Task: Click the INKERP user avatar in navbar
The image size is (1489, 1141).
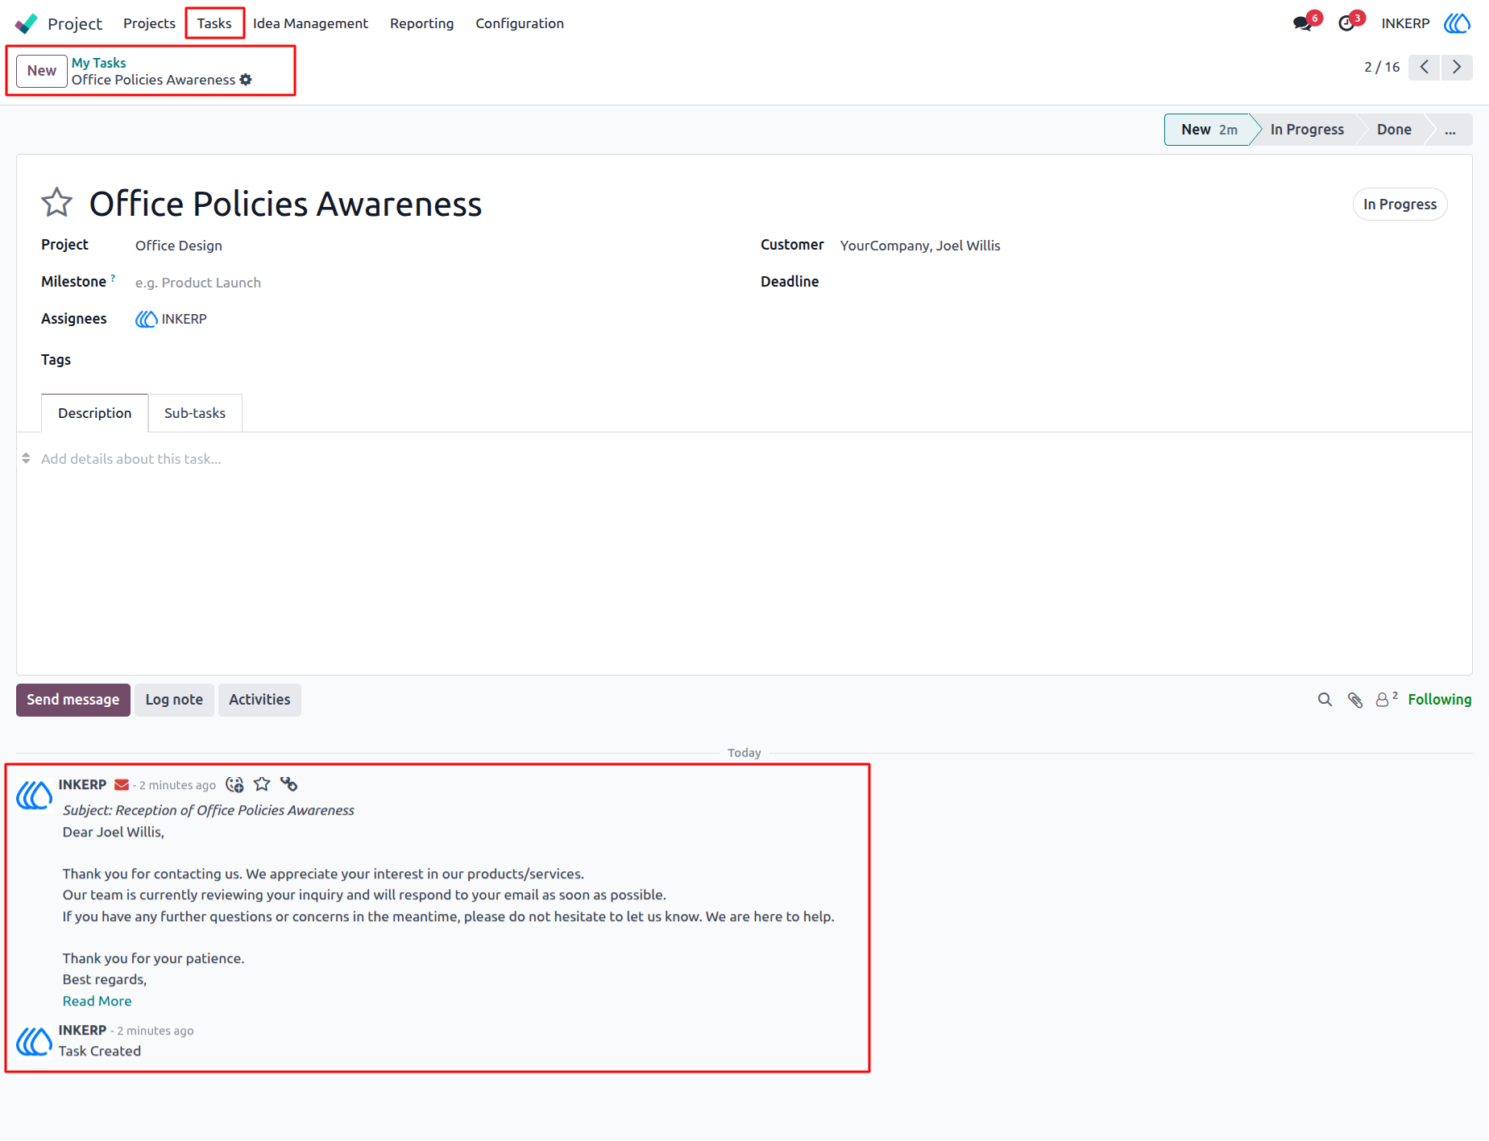Action: pyautogui.click(x=1457, y=23)
